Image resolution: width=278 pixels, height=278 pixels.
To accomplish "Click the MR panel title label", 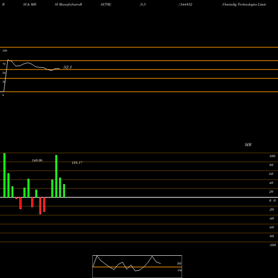I will coord(248,145).
